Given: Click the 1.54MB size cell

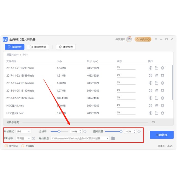Looking at the screenshot, I should 61,68.
